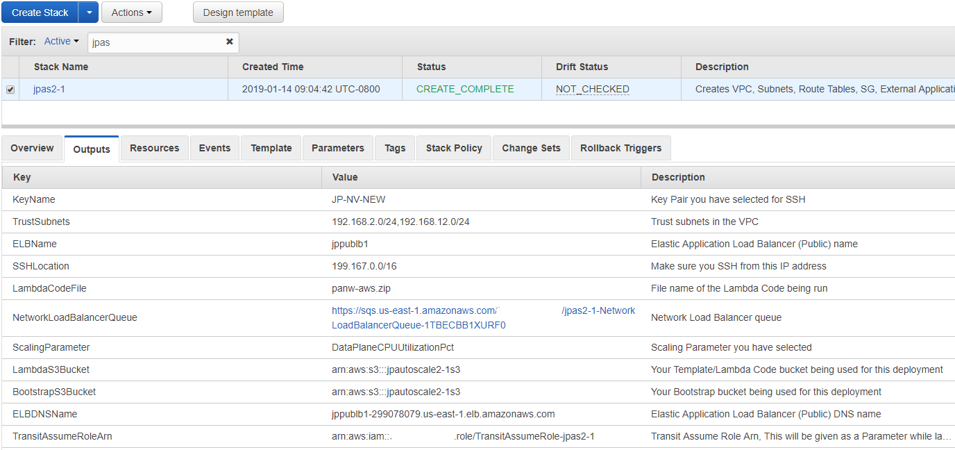This screenshot has height=450, width=955.
Task: Open the Design template button
Action: click(x=238, y=12)
